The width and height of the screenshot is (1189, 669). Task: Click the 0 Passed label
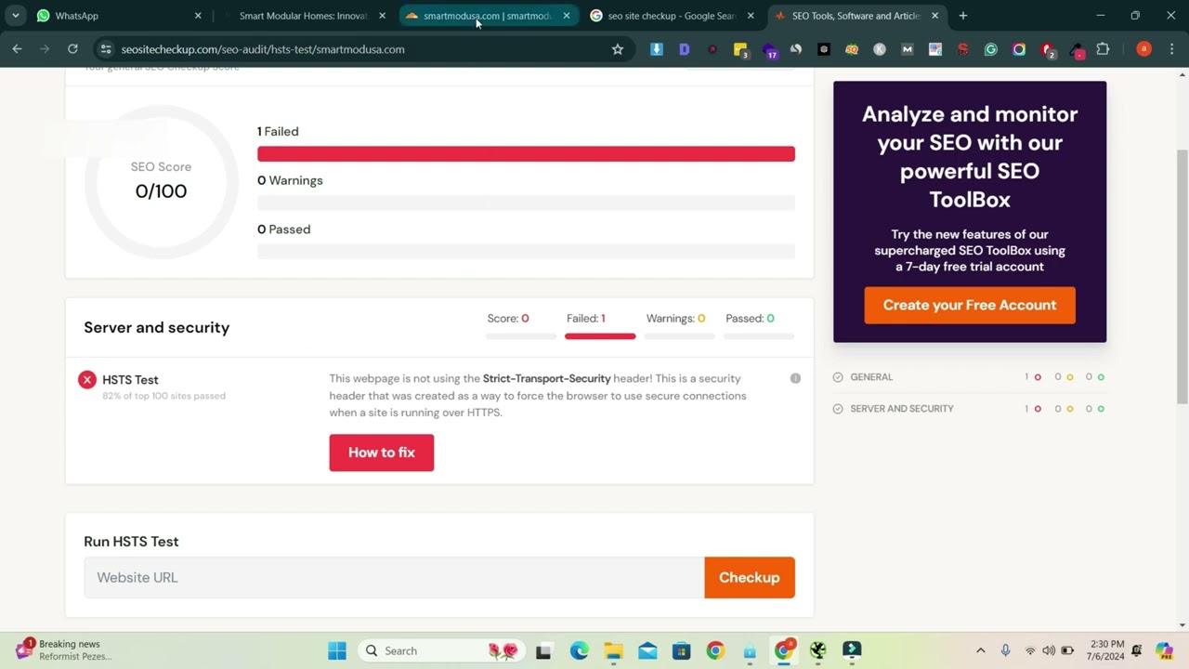[284, 230]
